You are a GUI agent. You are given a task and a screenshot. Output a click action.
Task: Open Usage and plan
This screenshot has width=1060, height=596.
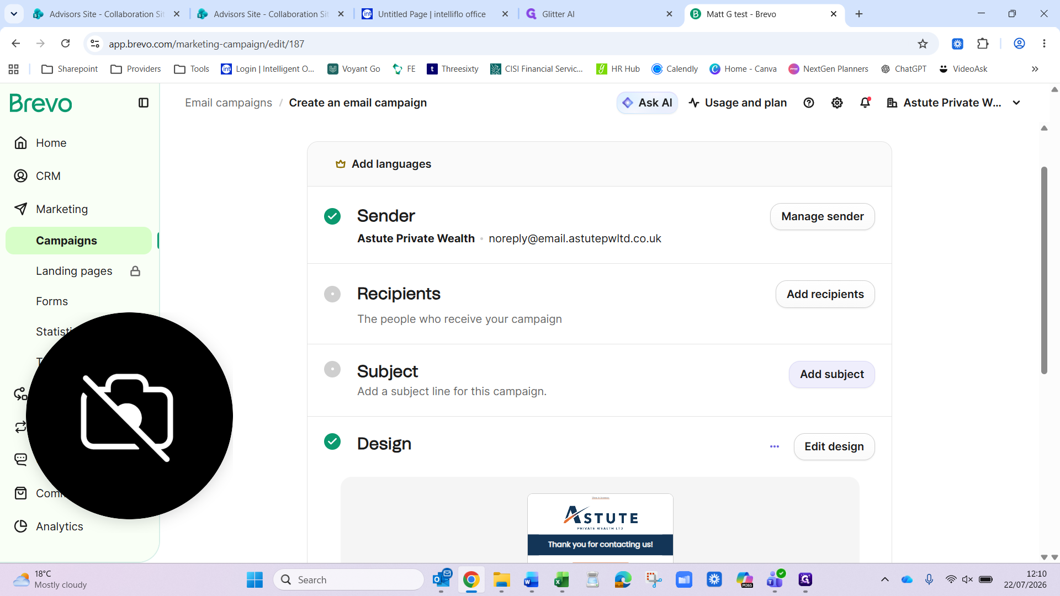pos(738,103)
